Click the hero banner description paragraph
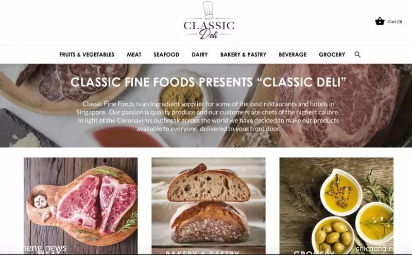The width and height of the screenshot is (412, 255). [x=208, y=116]
